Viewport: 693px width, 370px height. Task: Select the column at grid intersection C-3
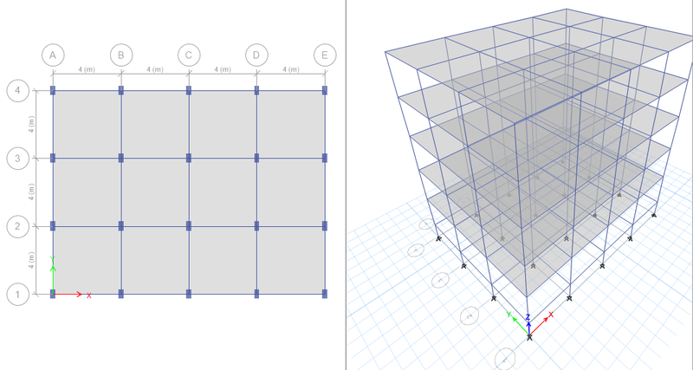(x=189, y=158)
